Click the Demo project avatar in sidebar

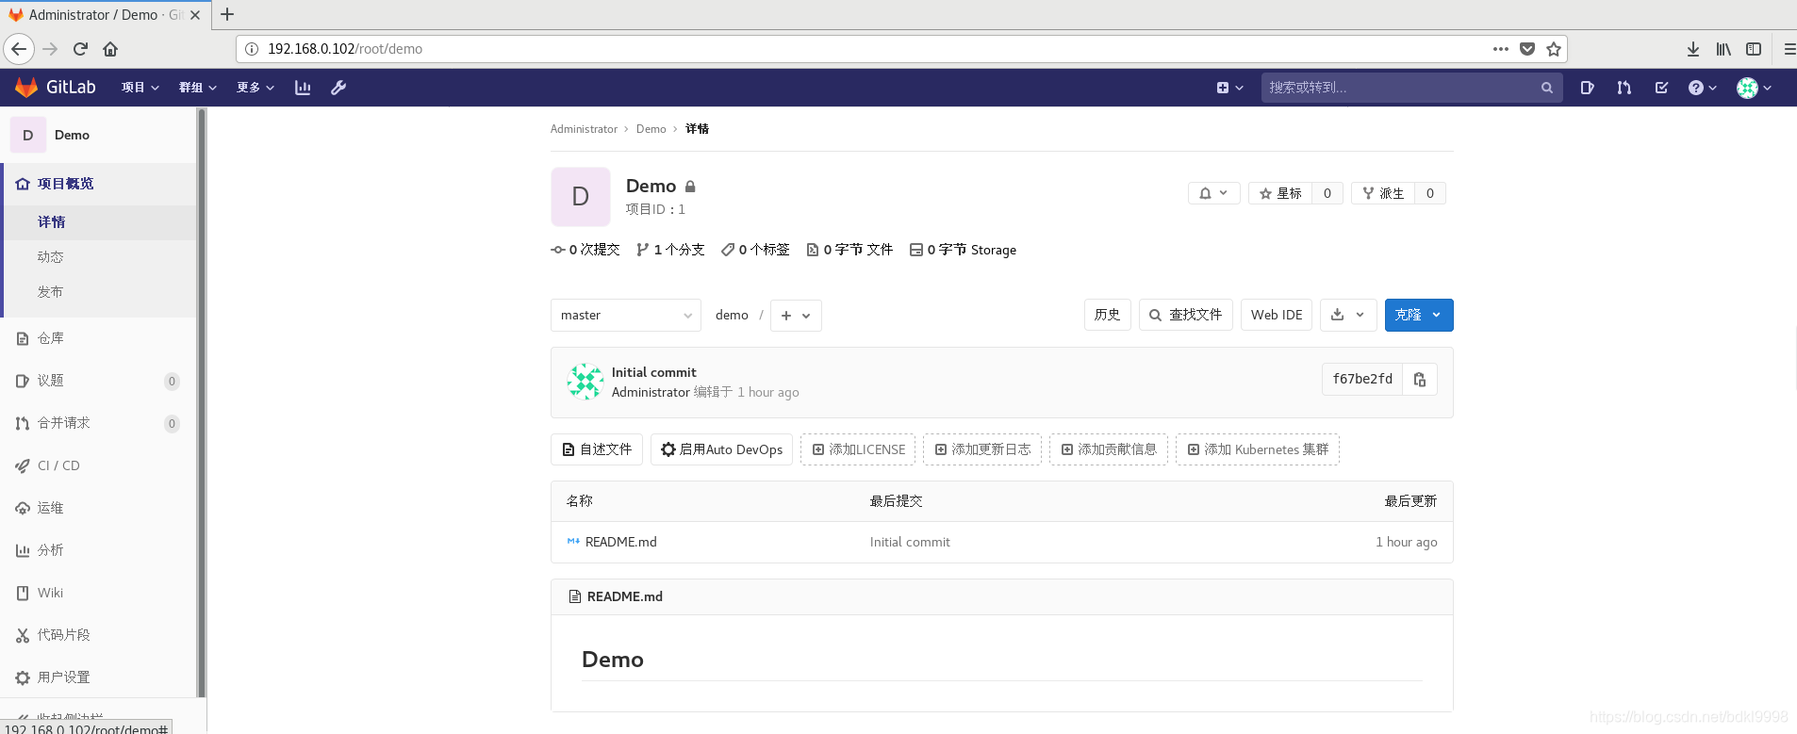pyautogui.click(x=28, y=135)
